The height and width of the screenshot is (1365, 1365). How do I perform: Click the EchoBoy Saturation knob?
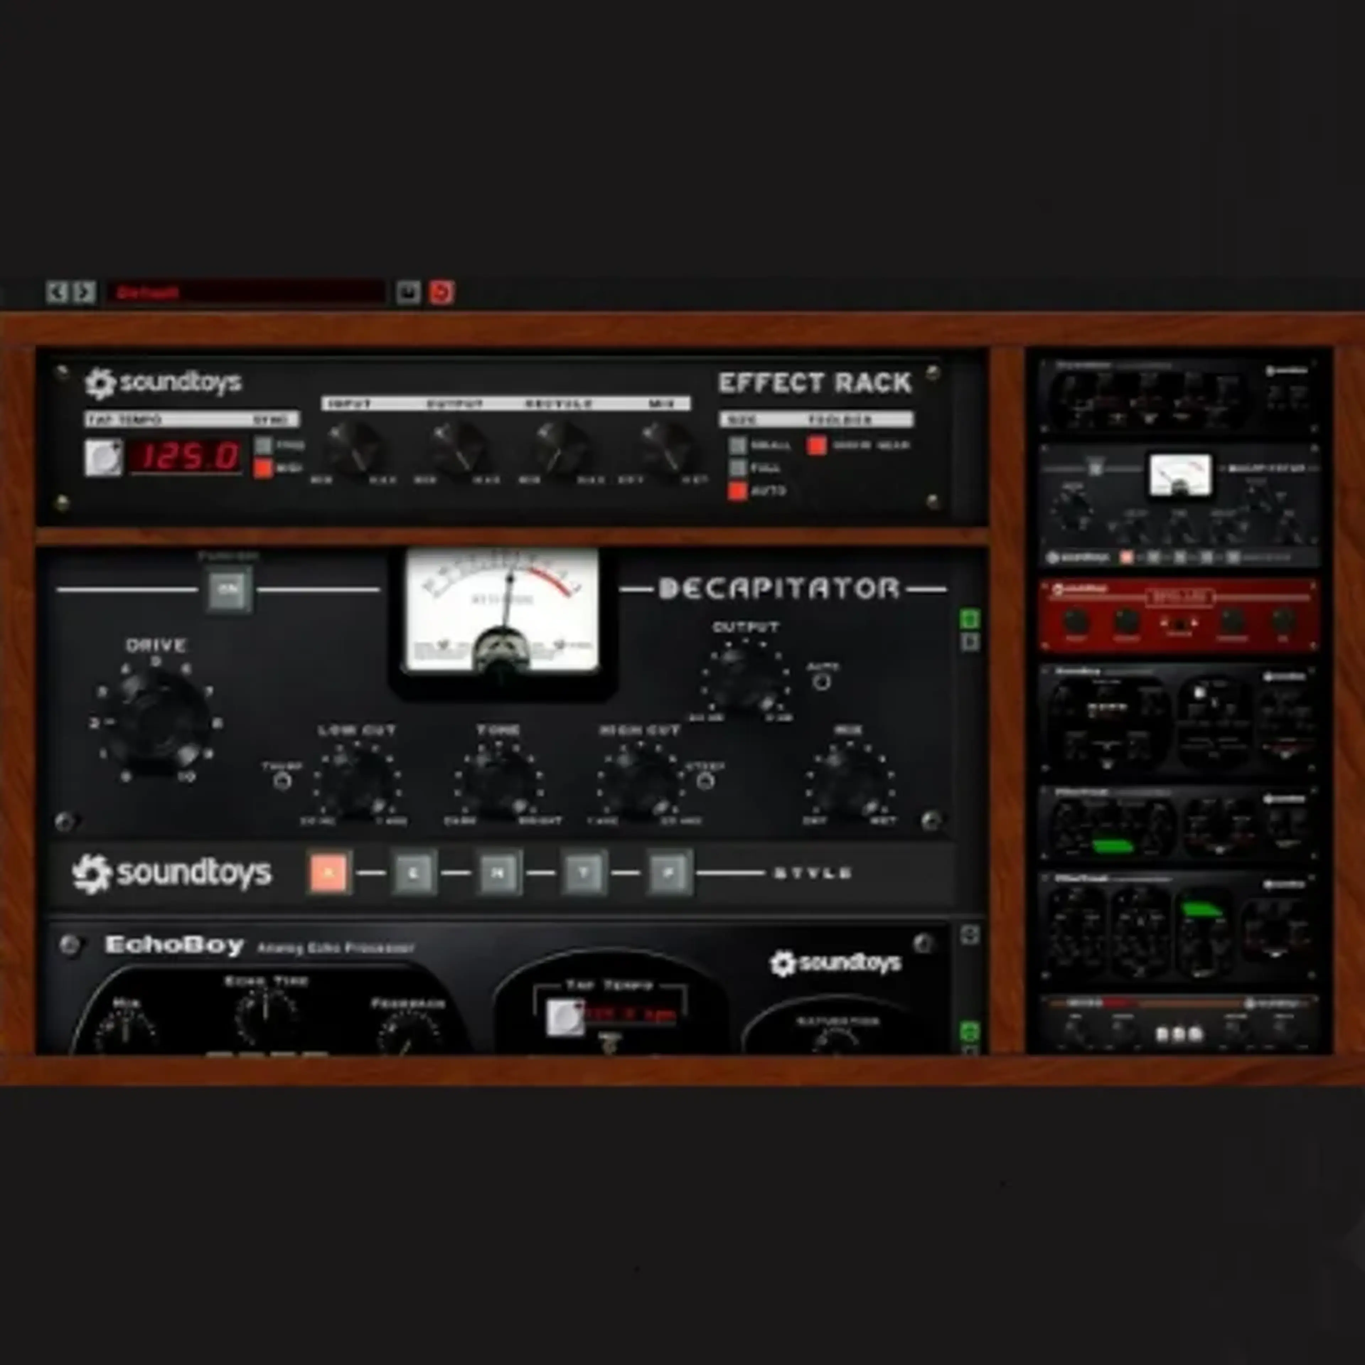(836, 1041)
